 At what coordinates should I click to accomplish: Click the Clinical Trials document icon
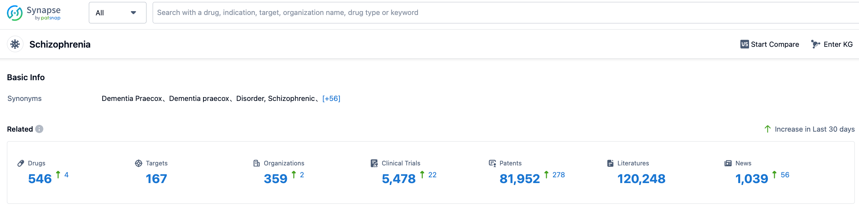[x=374, y=163]
